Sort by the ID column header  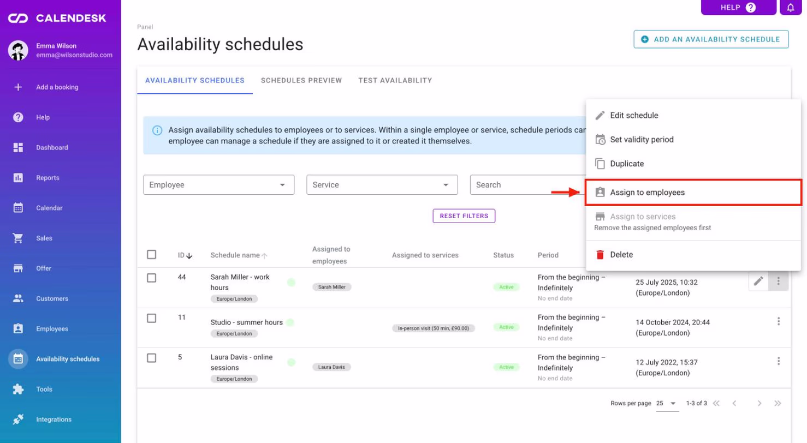pyautogui.click(x=185, y=255)
